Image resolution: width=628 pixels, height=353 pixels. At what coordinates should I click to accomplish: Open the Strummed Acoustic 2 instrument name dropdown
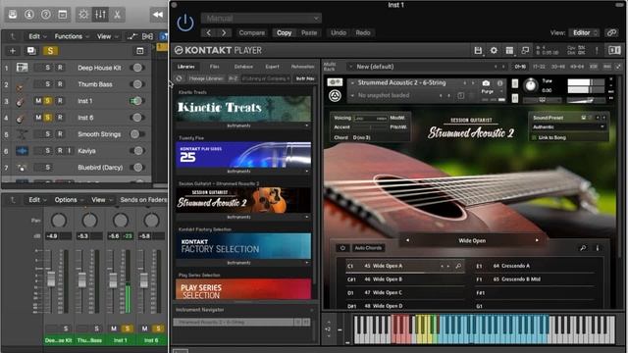tap(401, 82)
